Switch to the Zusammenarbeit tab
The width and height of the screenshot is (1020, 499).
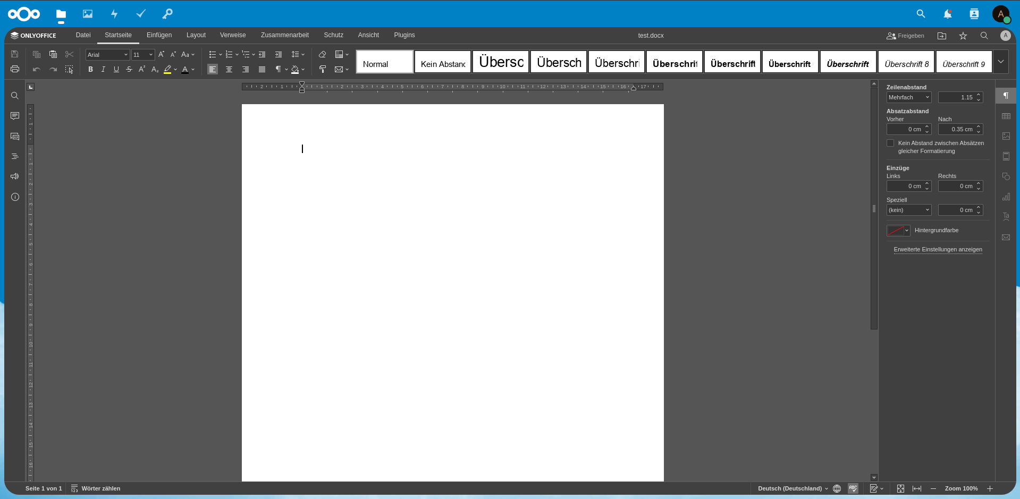(x=285, y=35)
